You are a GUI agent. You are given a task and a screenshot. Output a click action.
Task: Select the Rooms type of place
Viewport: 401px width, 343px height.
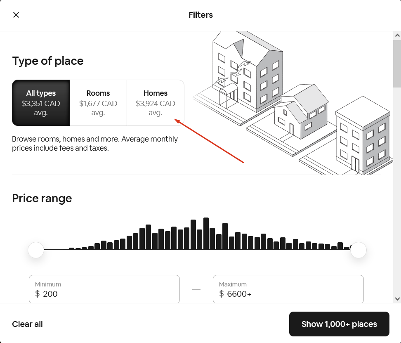(x=98, y=102)
